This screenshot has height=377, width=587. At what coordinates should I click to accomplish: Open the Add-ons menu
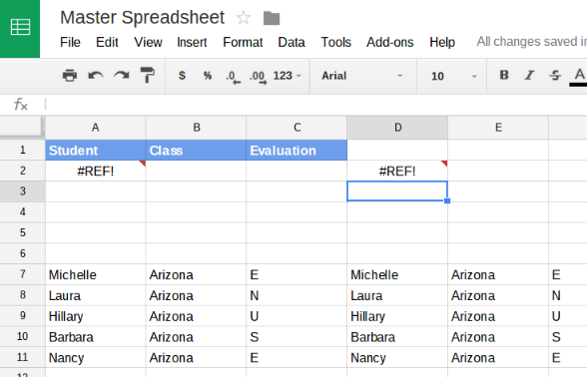[389, 42]
